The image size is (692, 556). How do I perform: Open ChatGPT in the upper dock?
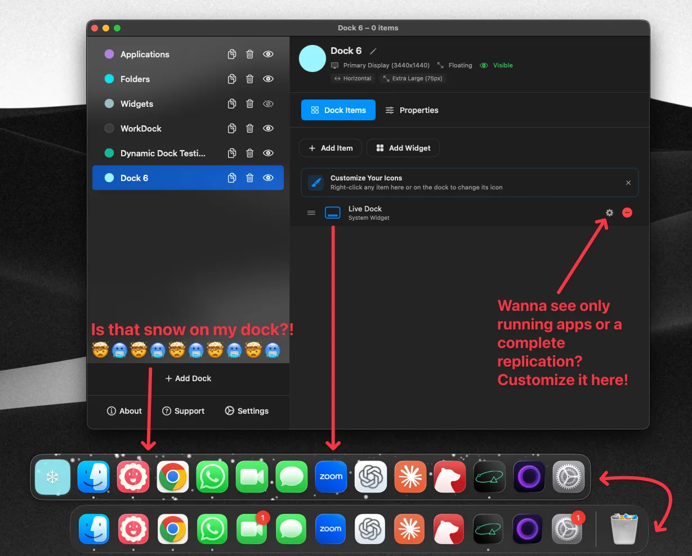coord(370,477)
